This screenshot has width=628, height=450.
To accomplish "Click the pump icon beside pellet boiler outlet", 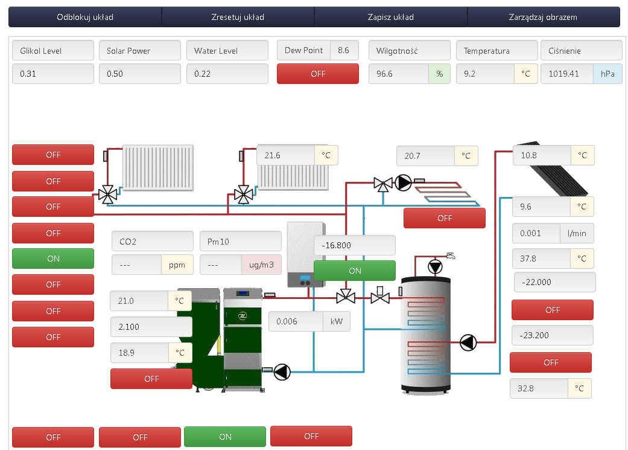I will (x=282, y=371).
